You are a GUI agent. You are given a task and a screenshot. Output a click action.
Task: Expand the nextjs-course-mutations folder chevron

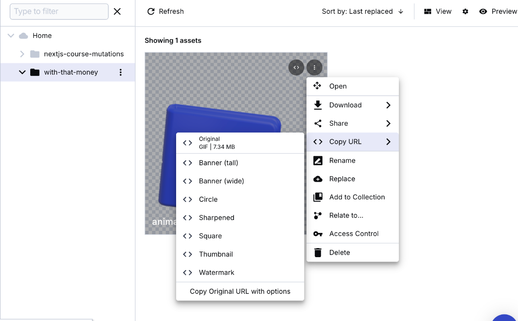[x=22, y=54]
